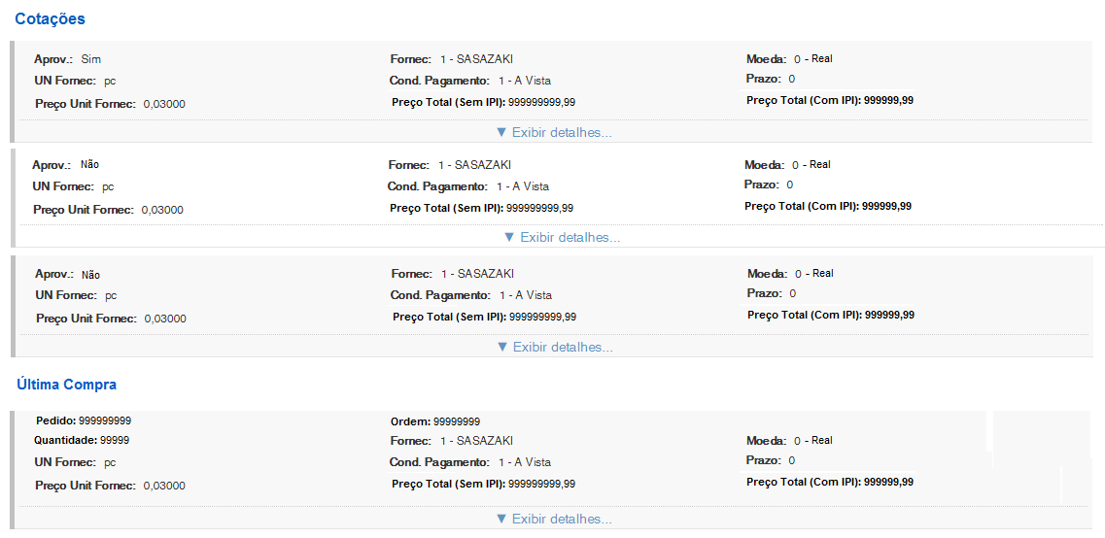Click the Prazo value in the third quotation
The image size is (1105, 538).
[x=793, y=293]
